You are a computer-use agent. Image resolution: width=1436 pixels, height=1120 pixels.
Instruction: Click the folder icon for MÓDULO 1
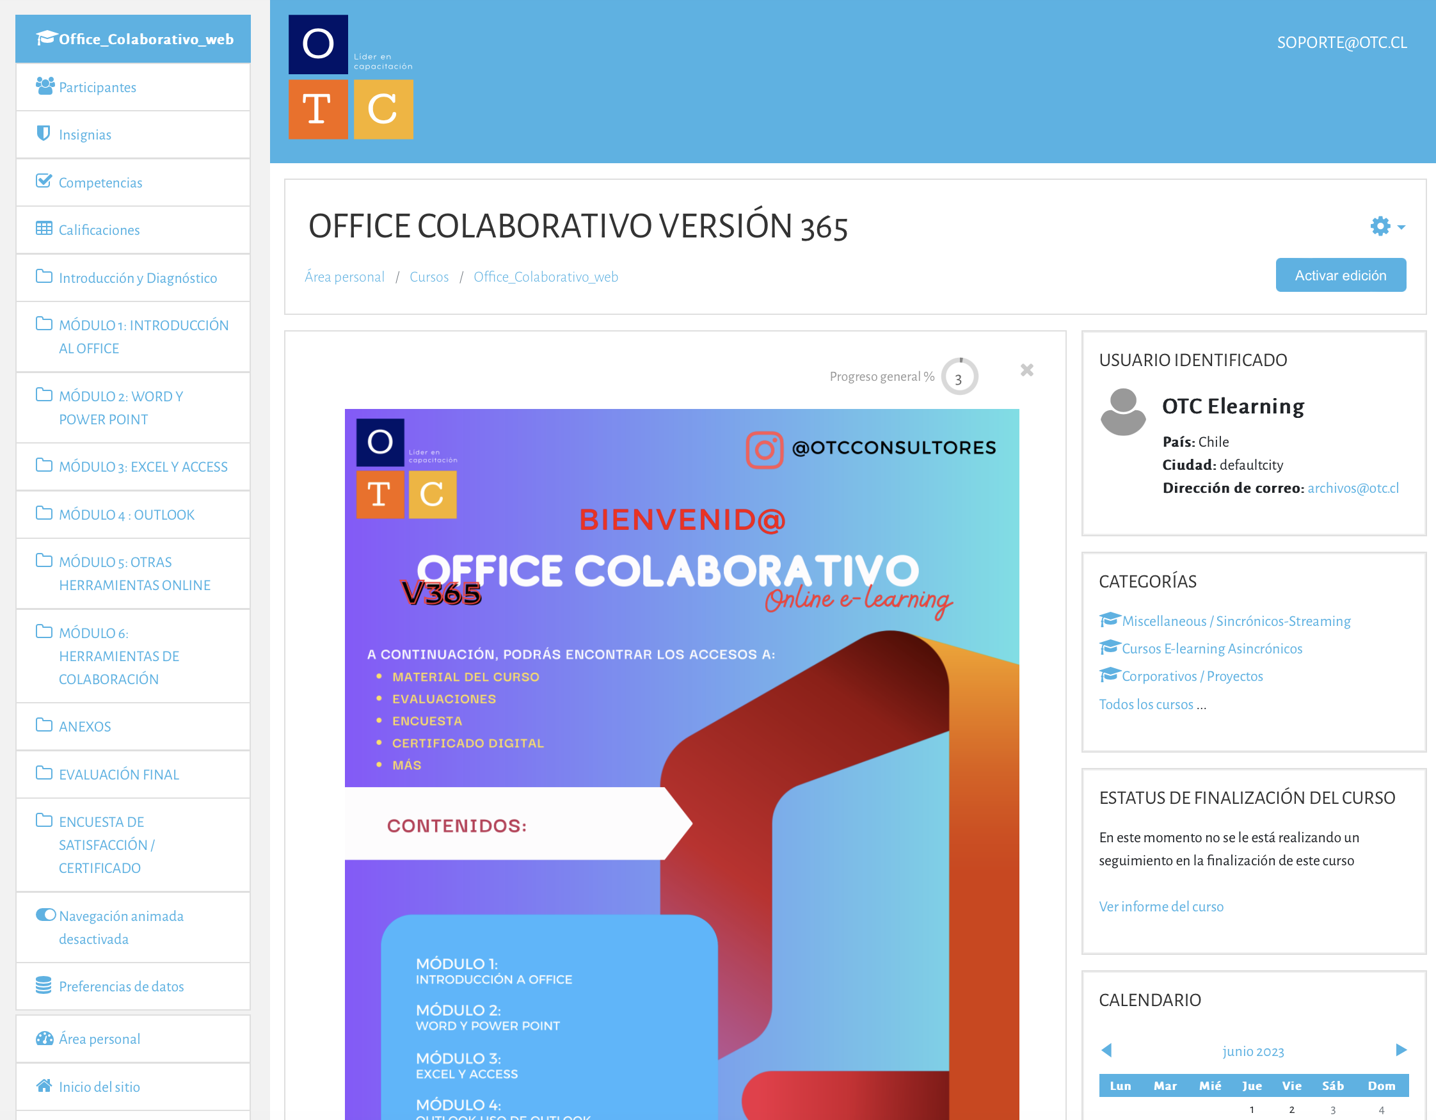44,324
